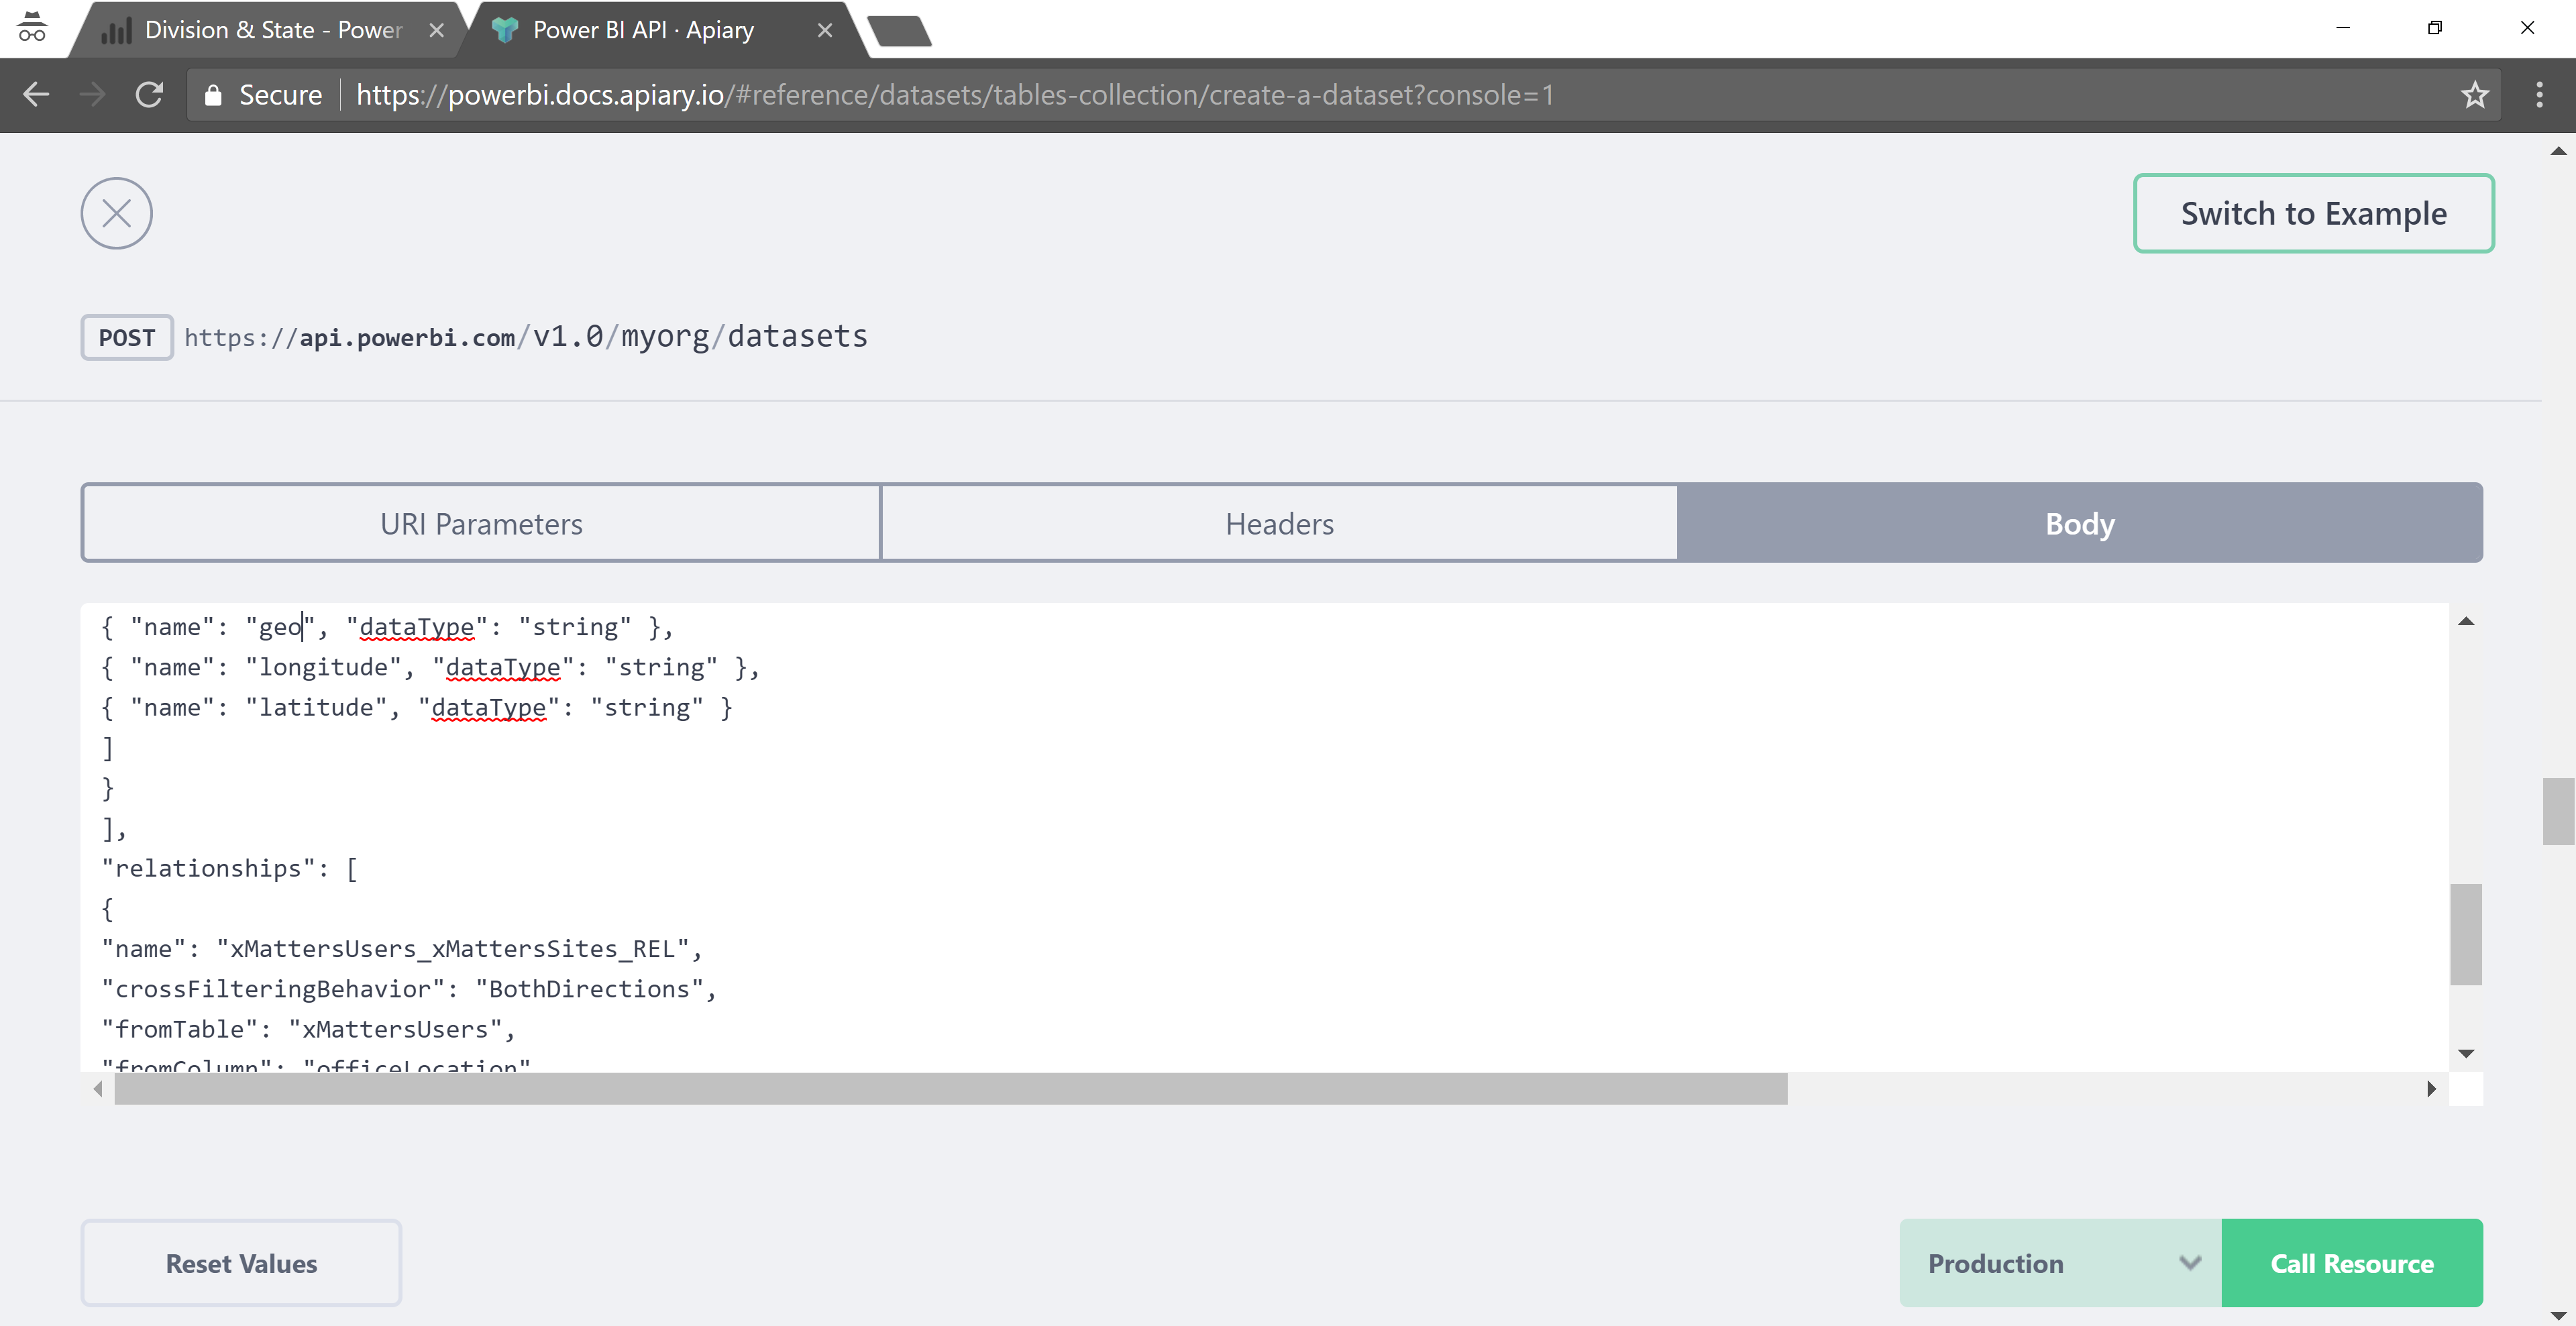Open the Production environment dropdown
Image resolution: width=2576 pixels, height=1326 pixels.
(x=2057, y=1263)
